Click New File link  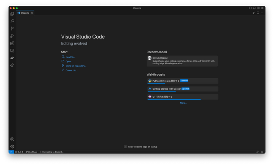click(x=70, y=57)
